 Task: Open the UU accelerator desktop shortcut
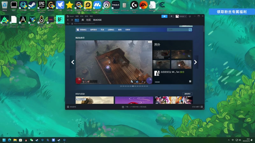[23, 6]
